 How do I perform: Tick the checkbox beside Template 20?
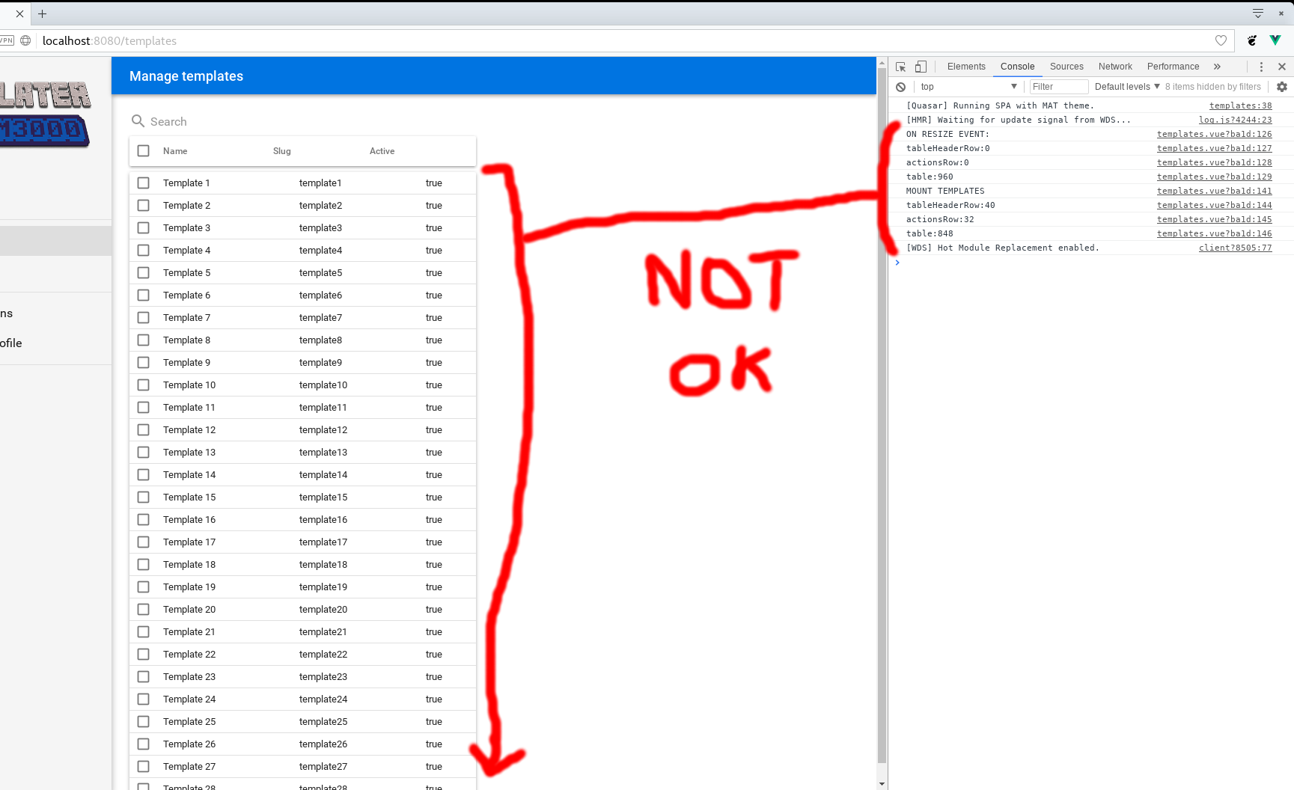pos(144,610)
